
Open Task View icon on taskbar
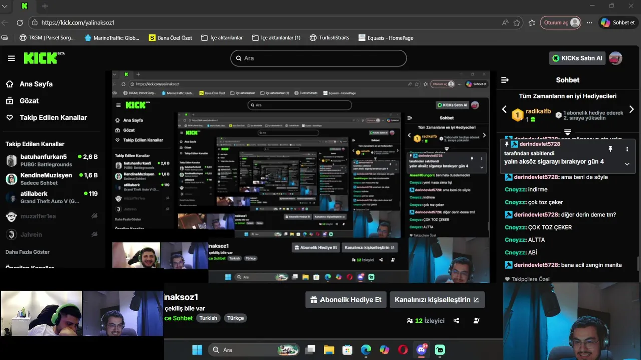pyautogui.click(x=311, y=350)
